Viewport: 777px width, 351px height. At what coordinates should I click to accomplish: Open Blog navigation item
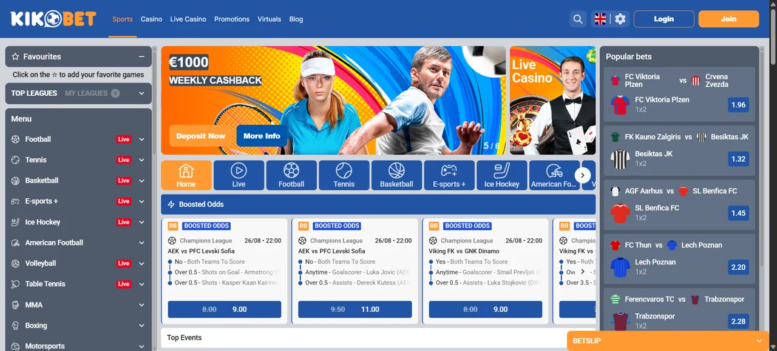296,19
